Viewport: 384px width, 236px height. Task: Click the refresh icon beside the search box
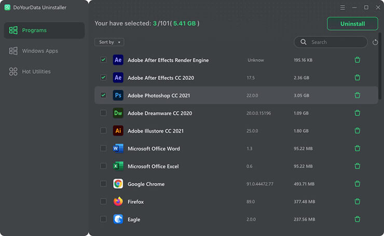click(x=375, y=42)
